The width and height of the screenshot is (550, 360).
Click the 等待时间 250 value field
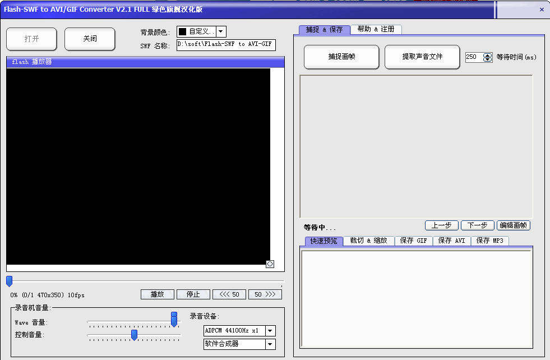[x=474, y=57]
